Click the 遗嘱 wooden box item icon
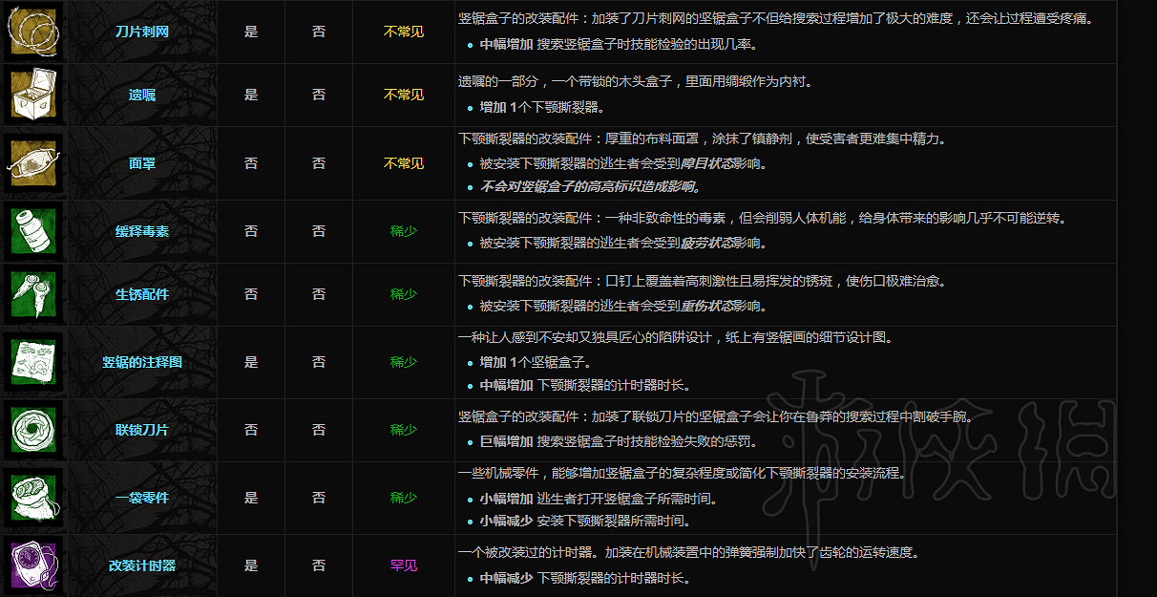Image resolution: width=1157 pixels, height=597 pixels. coord(33,95)
